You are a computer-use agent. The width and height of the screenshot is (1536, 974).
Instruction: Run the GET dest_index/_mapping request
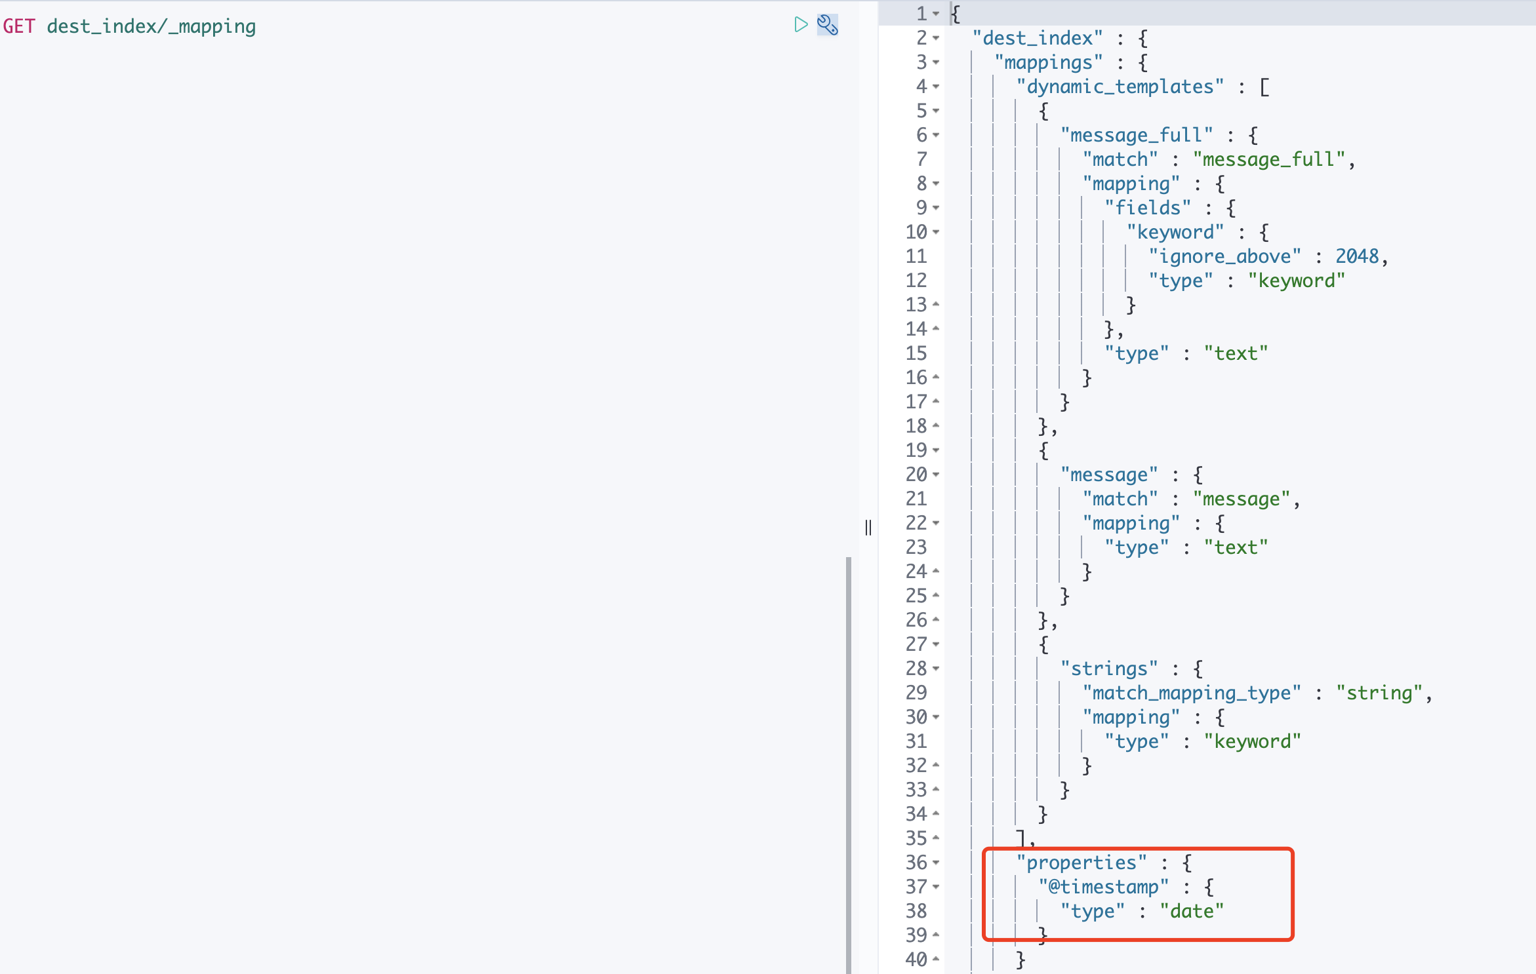[800, 25]
